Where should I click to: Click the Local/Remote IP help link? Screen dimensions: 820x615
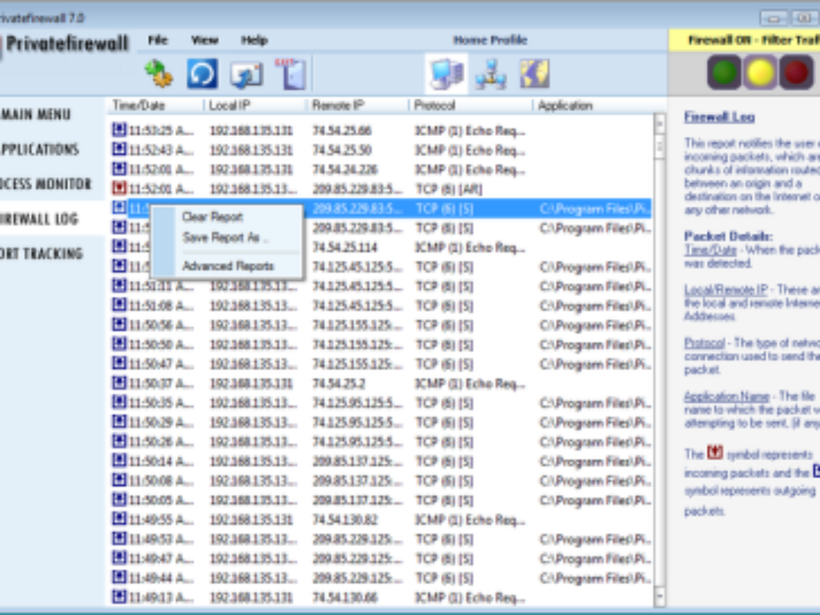[x=726, y=290]
